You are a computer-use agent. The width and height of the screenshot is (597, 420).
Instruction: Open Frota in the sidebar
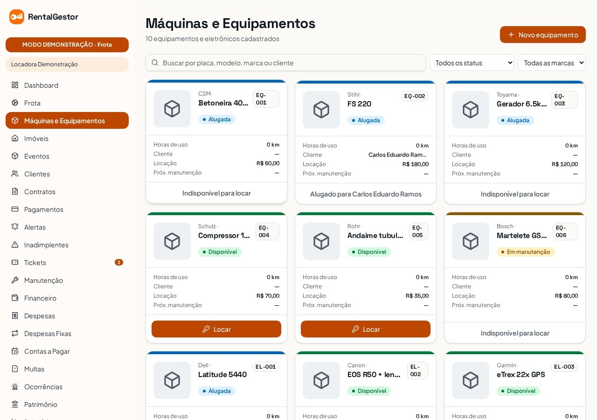(67, 103)
